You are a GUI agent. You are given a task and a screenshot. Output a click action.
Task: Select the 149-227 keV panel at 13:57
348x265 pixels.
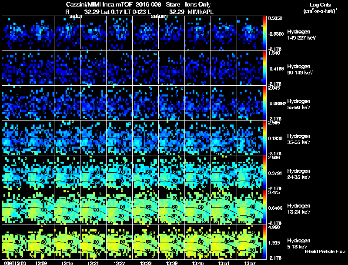[x=250, y=33]
